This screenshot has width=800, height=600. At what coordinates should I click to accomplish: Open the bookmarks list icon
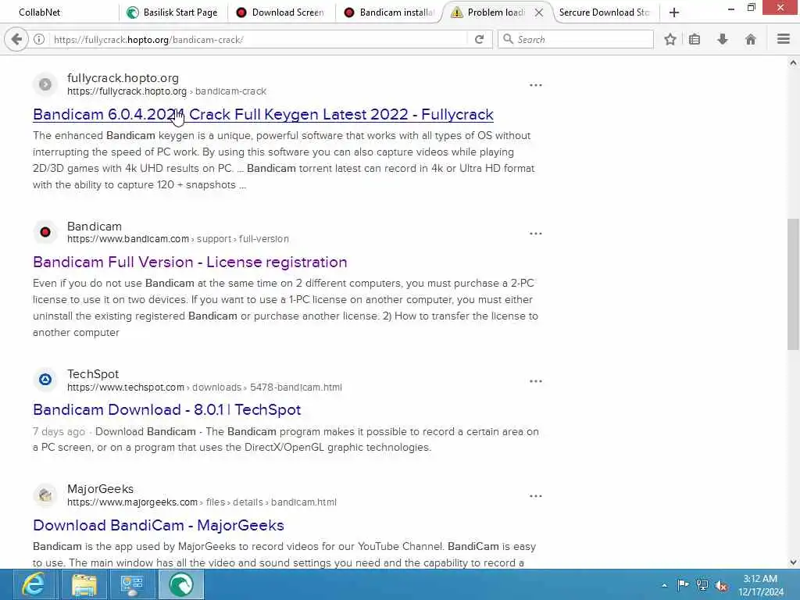pos(695,39)
